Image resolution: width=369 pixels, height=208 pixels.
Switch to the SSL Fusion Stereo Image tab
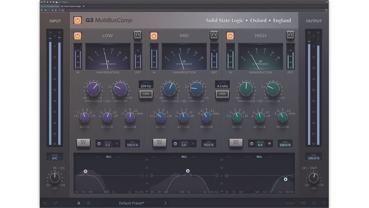[x=71, y=6]
